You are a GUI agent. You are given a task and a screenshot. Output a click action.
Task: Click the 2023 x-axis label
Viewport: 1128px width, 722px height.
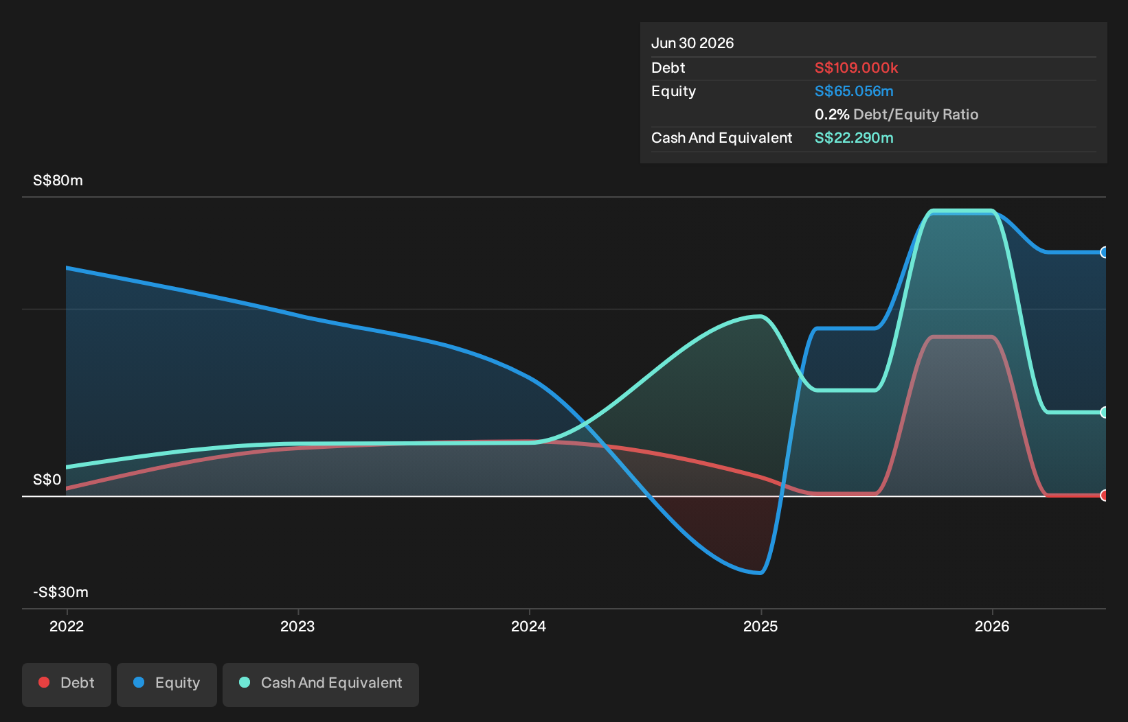click(x=297, y=626)
